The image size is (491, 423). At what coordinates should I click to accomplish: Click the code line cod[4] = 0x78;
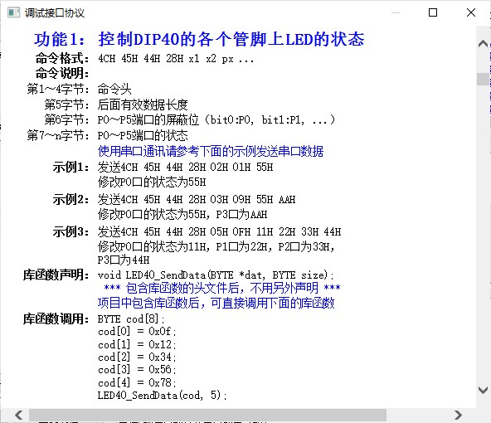(137, 382)
